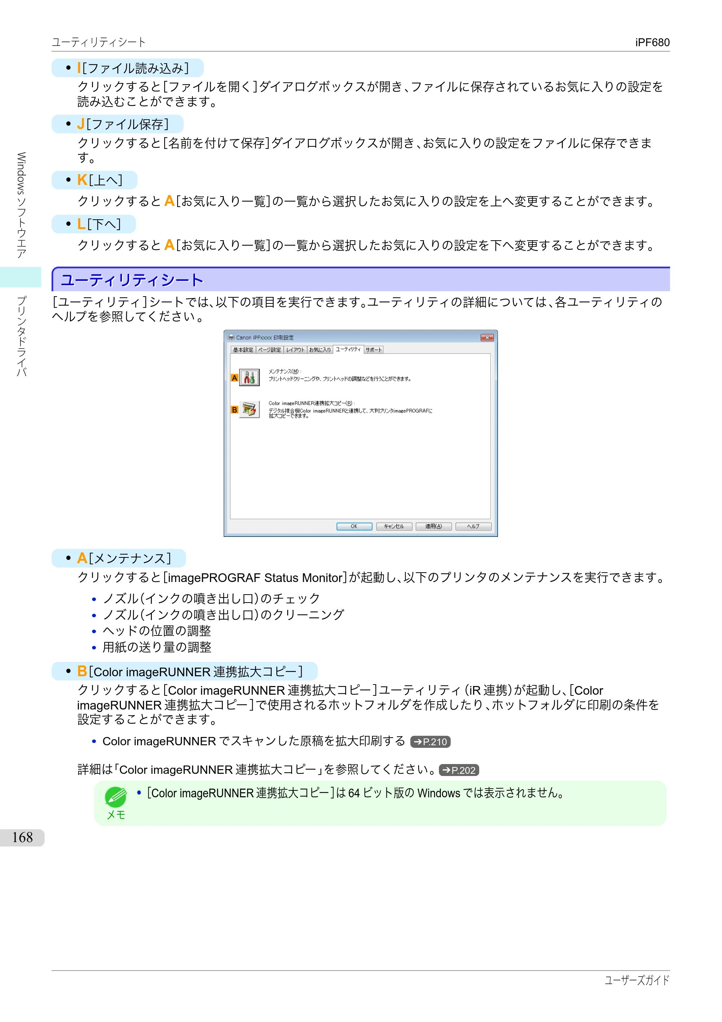722x1022 pixels.
Task: Click the OK button in the dialog
Action: [x=354, y=526]
